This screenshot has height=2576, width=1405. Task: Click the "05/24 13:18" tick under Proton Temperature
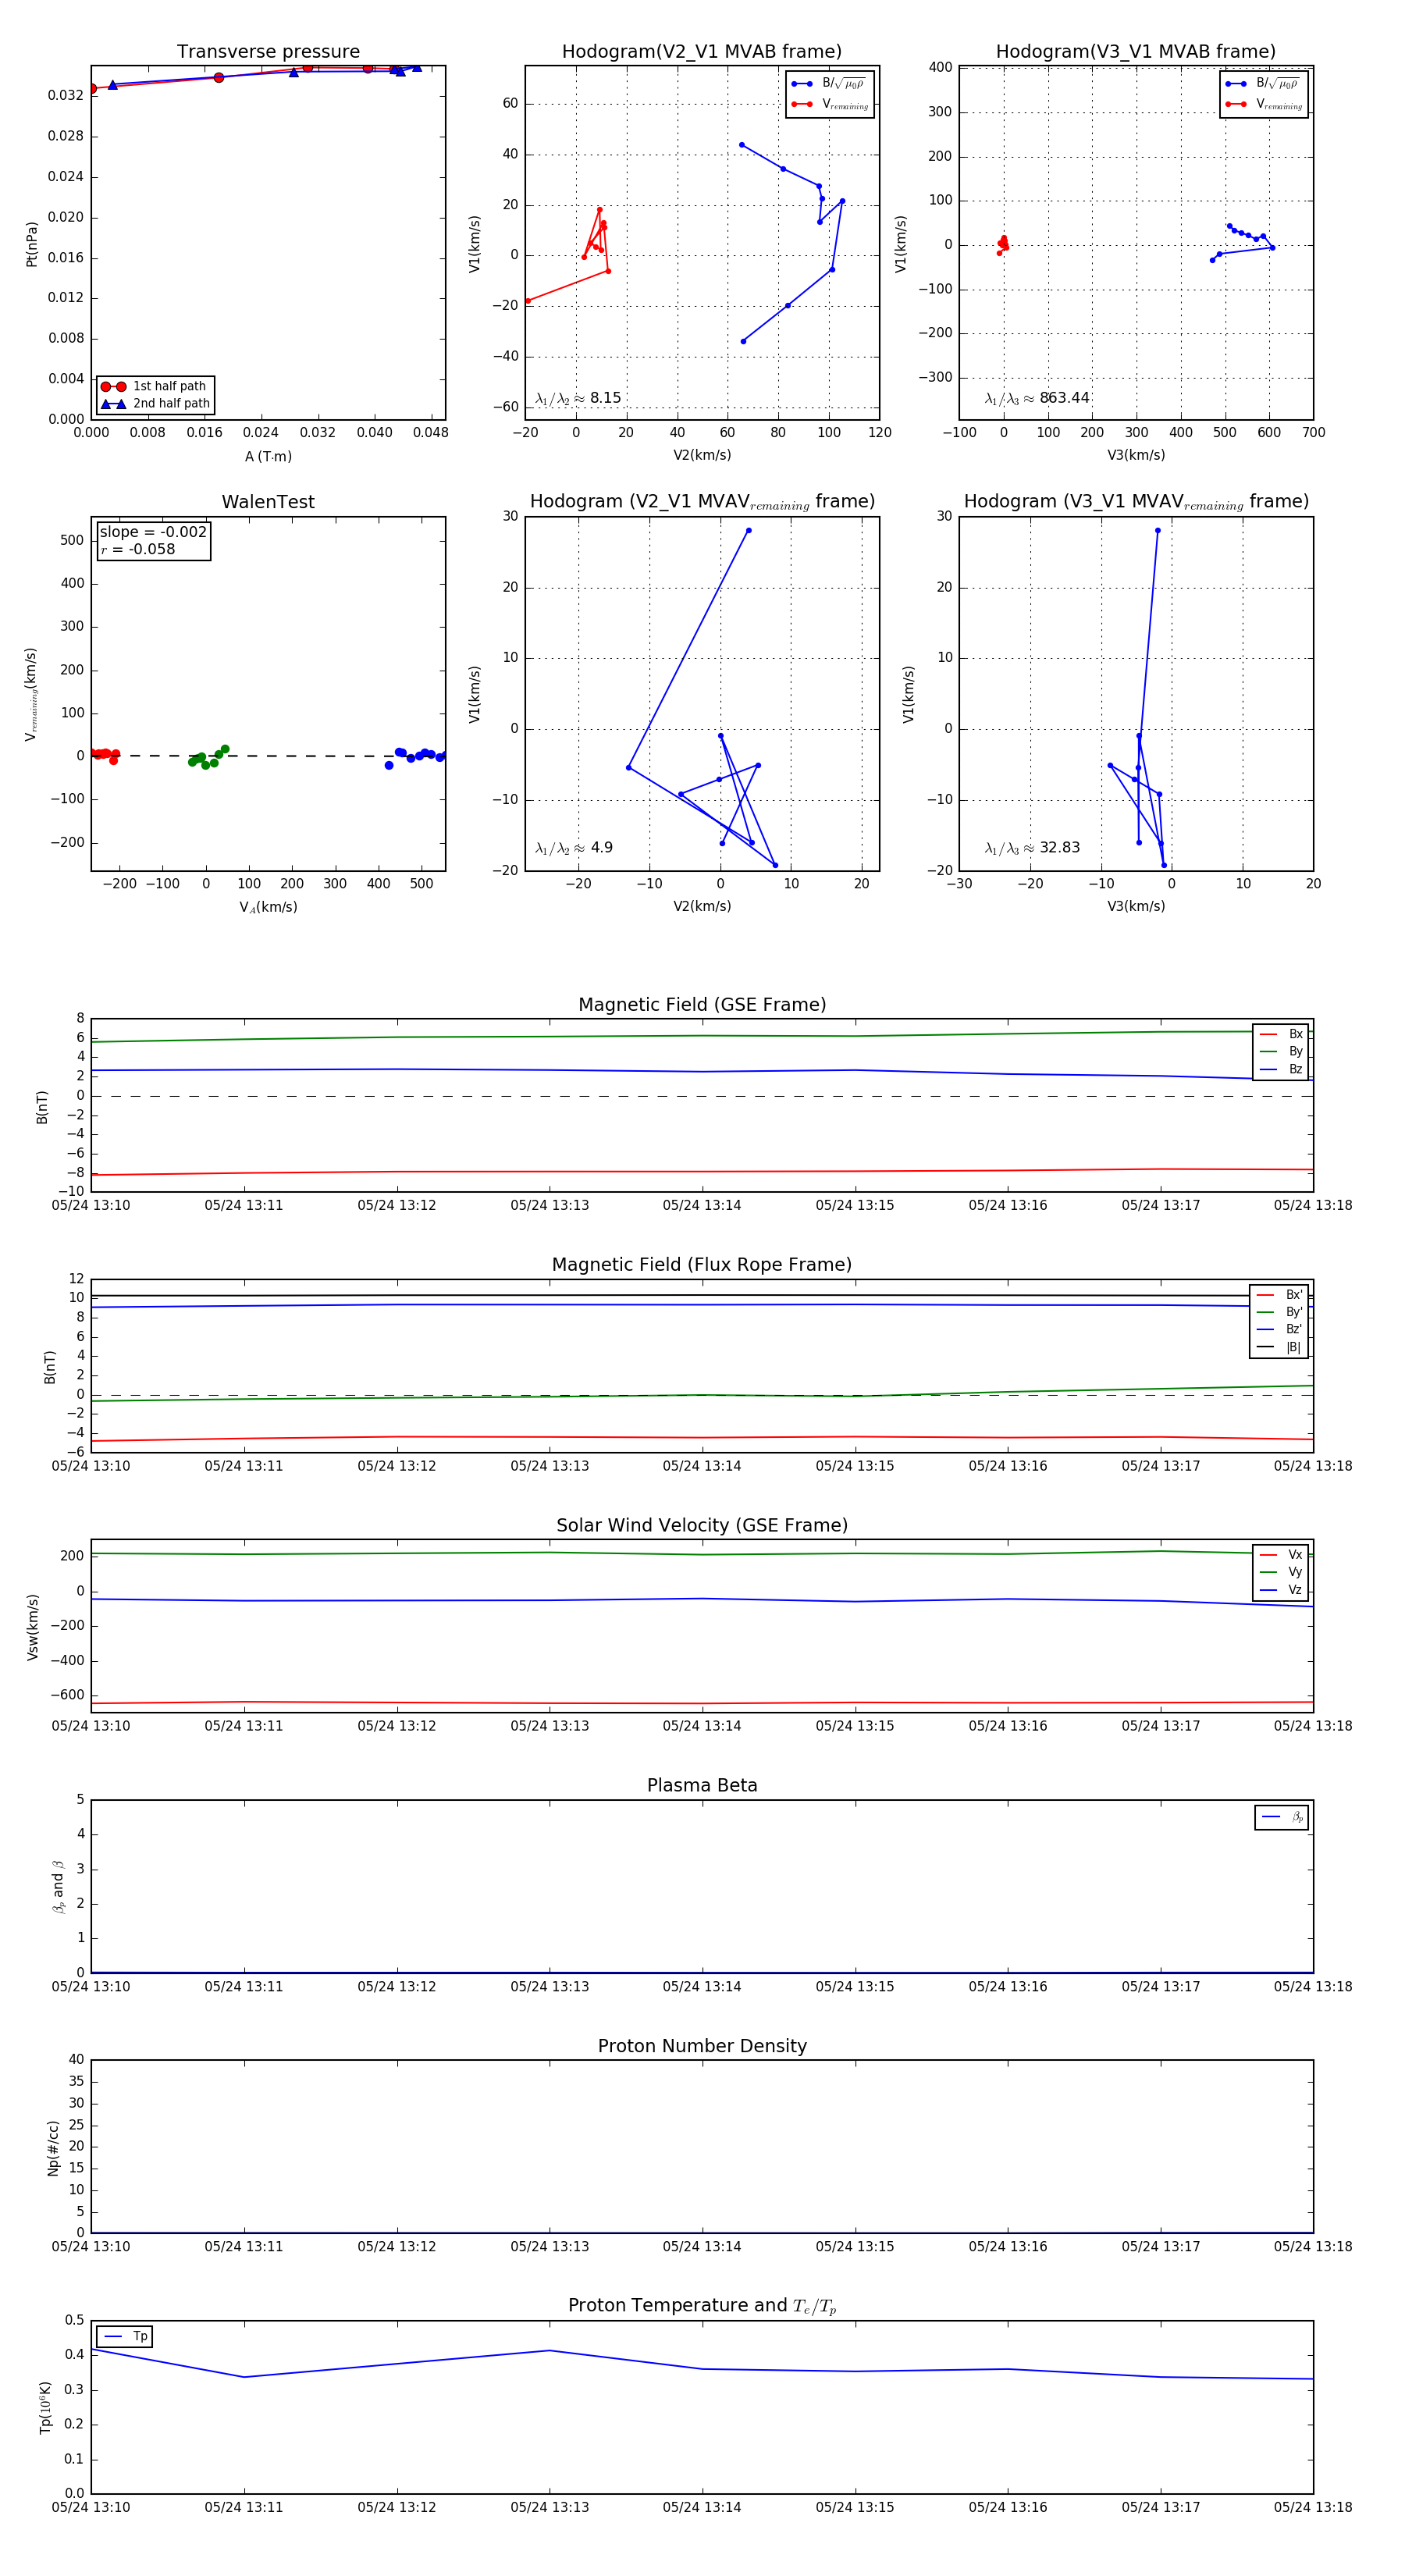1313,2507
